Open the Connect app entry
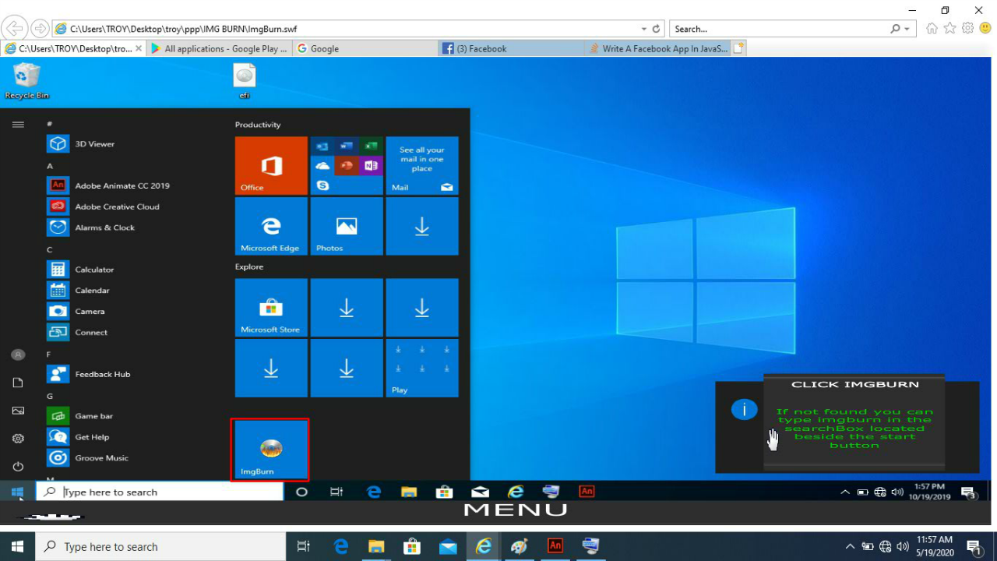The width and height of the screenshot is (997, 561). tap(78, 333)
